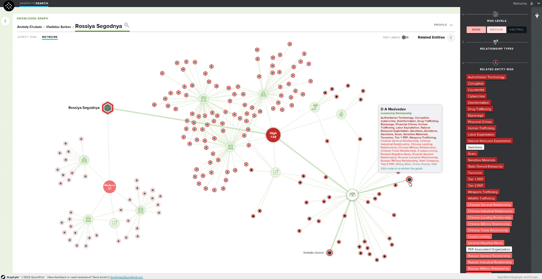Select the Rossiya Segodnya hexagon node
Viewport: 542px width, 279px height.
click(108, 108)
